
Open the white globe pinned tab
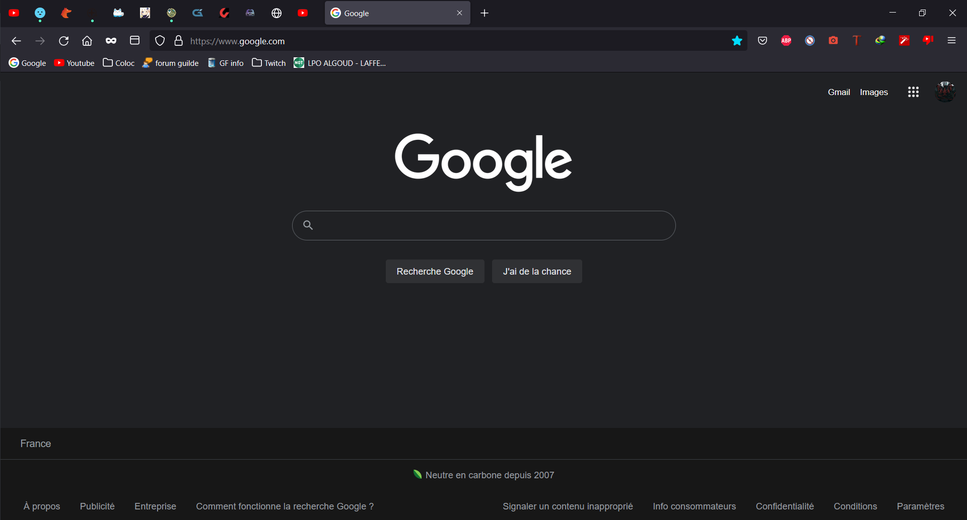pyautogui.click(x=277, y=13)
